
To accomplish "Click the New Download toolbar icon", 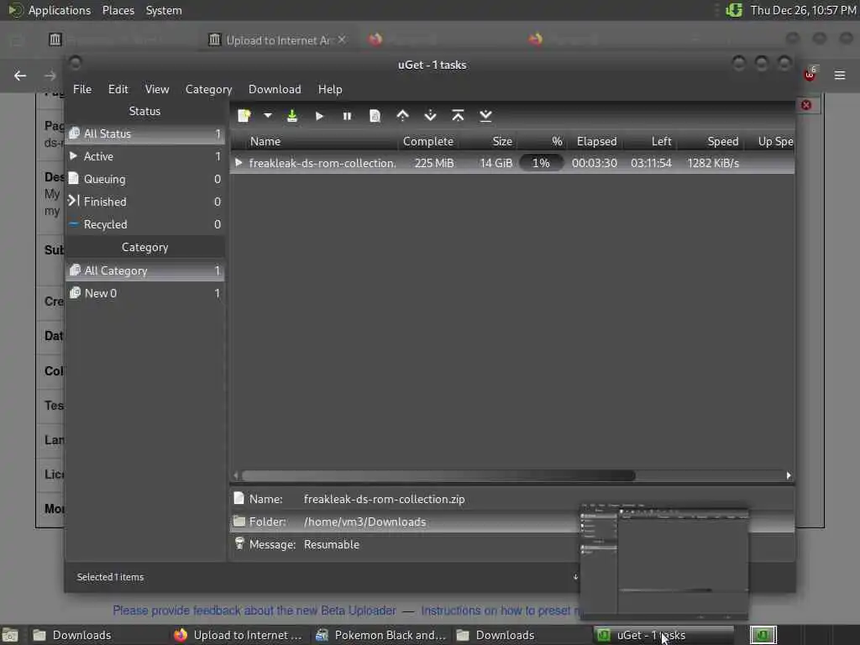I will (244, 116).
